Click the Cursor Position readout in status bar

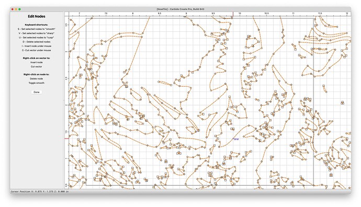pos(40,191)
